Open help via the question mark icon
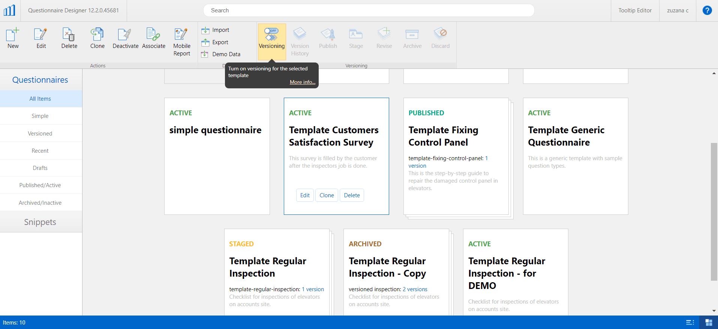Viewport: 718px width, 329px height. click(707, 10)
